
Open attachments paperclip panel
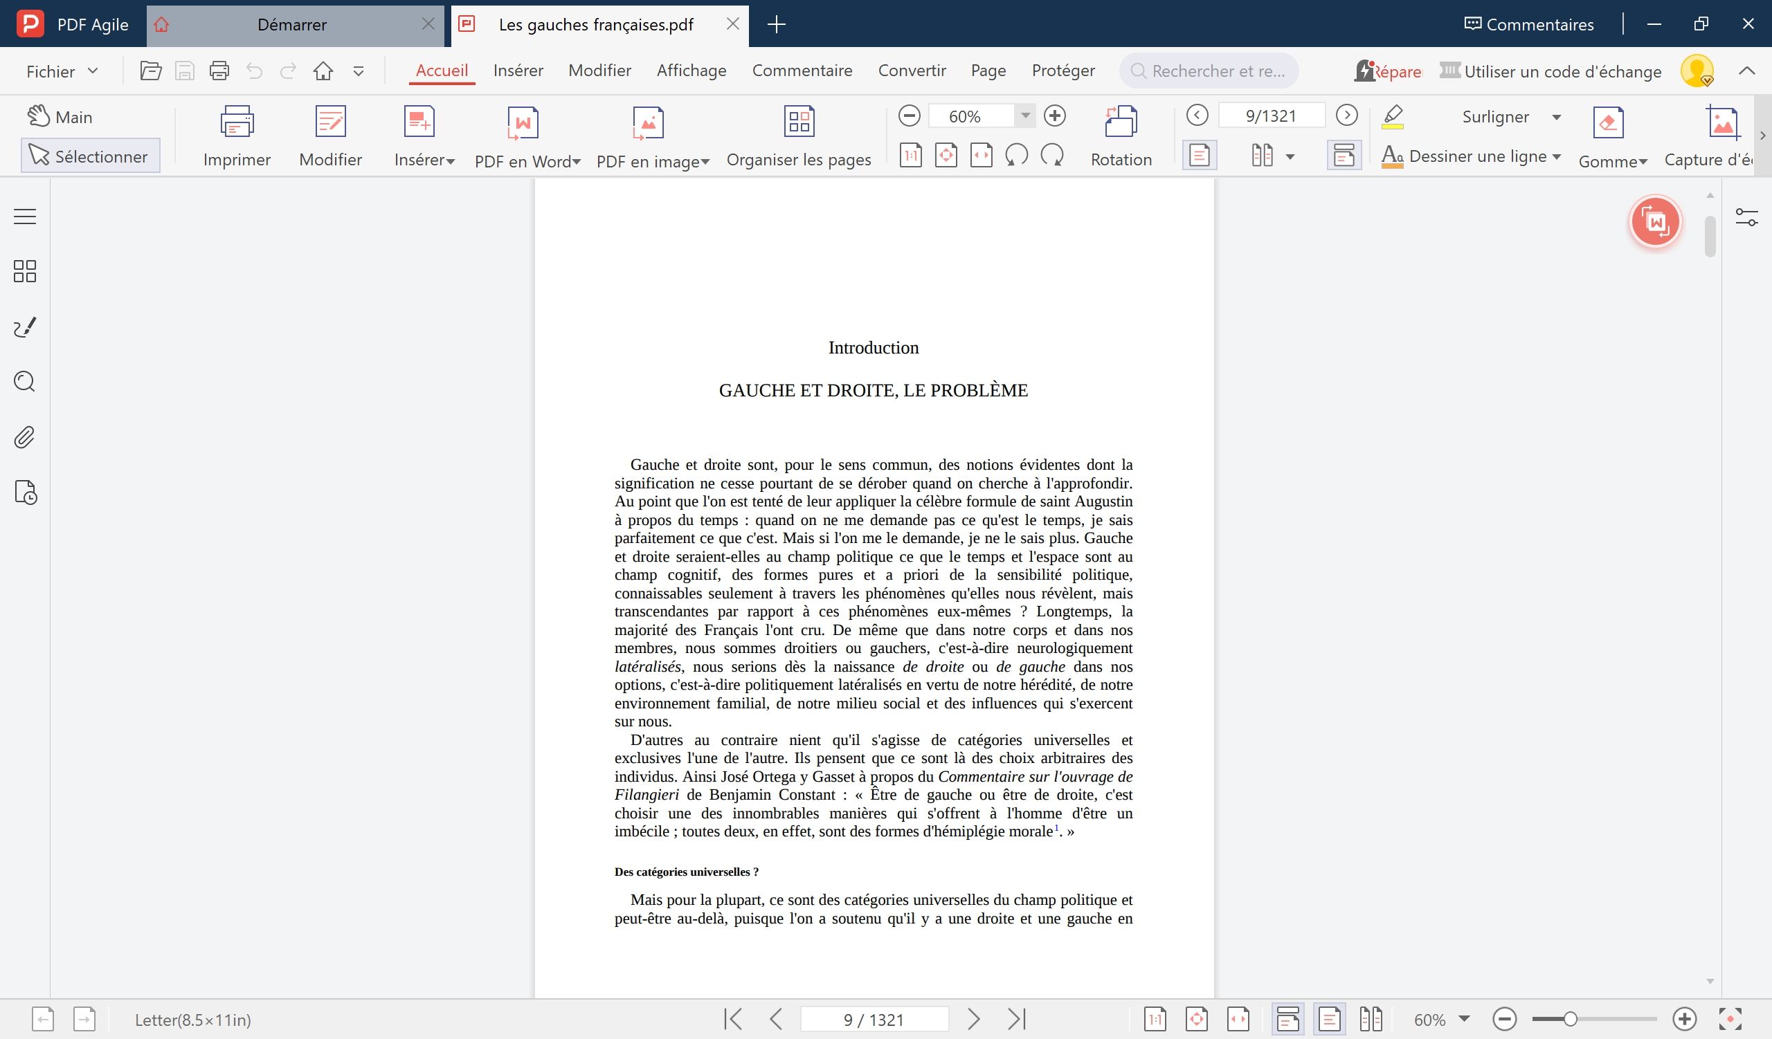pyautogui.click(x=25, y=437)
